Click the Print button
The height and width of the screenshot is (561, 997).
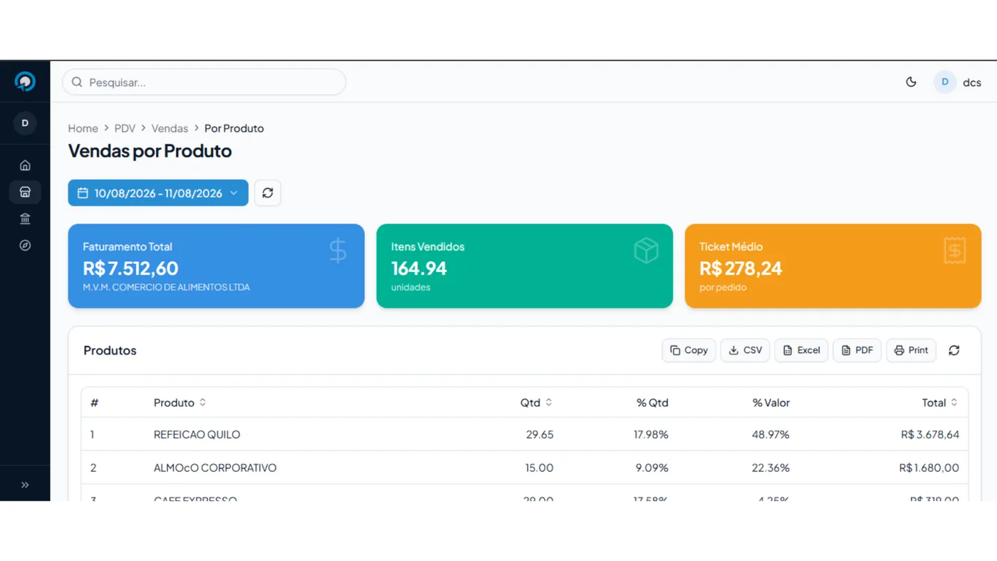(x=911, y=350)
